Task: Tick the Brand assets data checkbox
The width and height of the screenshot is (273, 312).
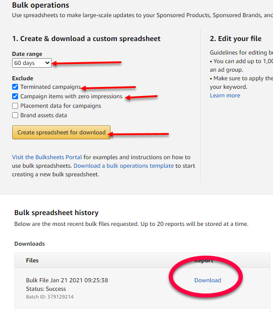Action: click(15, 115)
